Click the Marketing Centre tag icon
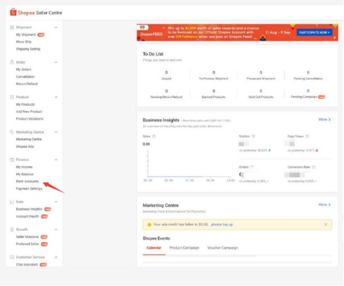 pyautogui.click(x=12, y=132)
